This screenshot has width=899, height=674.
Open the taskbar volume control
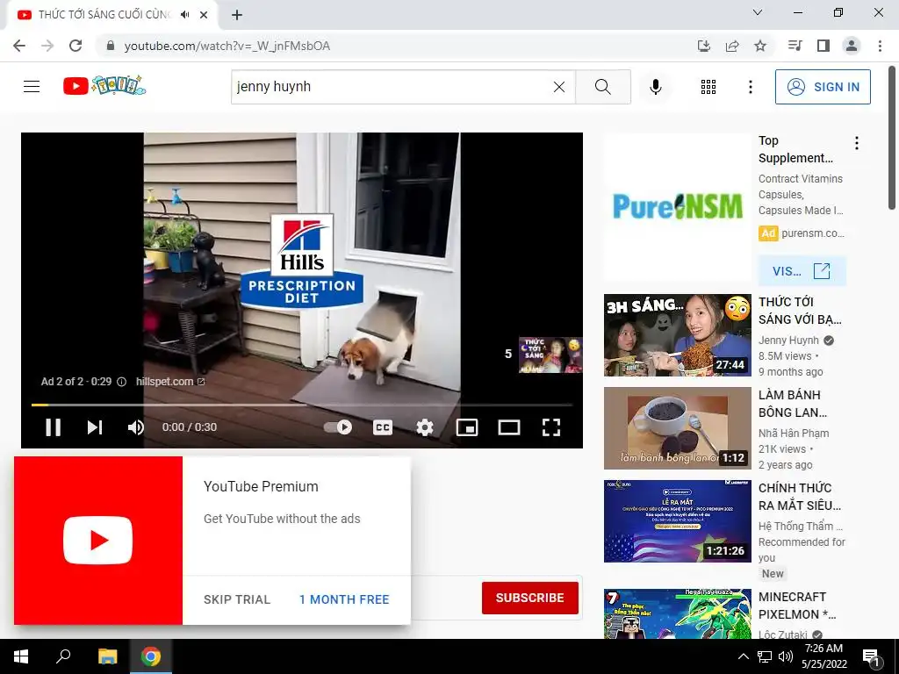click(786, 656)
